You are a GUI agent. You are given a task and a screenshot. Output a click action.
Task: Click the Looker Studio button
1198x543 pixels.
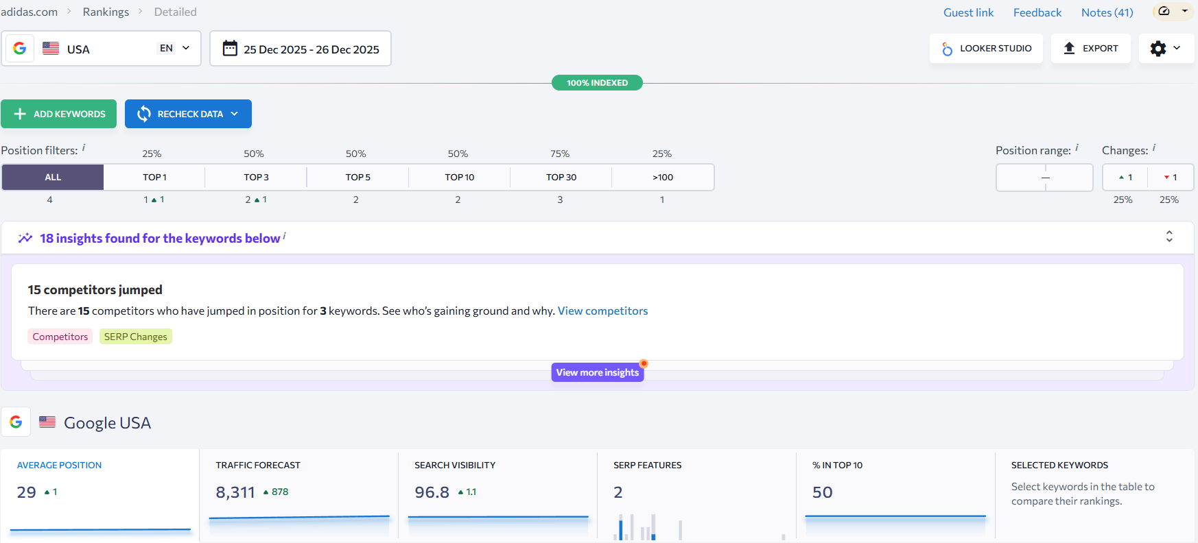pos(986,49)
